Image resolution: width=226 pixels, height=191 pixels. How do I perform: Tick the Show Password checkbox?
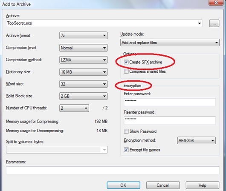click(x=126, y=131)
